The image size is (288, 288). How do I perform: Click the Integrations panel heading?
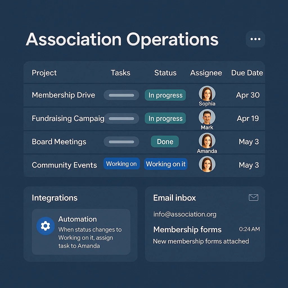tap(55, 198)
